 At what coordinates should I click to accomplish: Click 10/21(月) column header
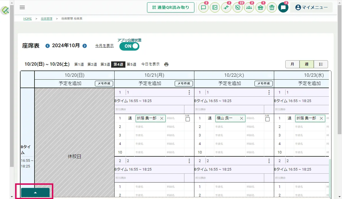pos(154,75)
